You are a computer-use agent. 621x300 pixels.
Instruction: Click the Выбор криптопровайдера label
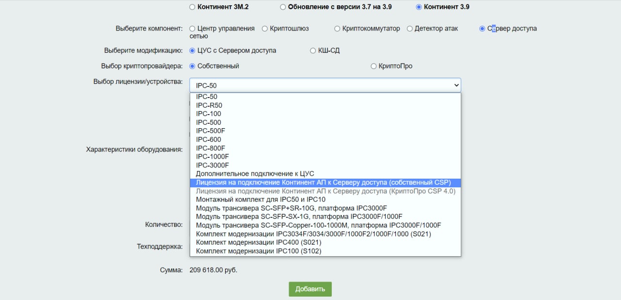coord(142,66)
